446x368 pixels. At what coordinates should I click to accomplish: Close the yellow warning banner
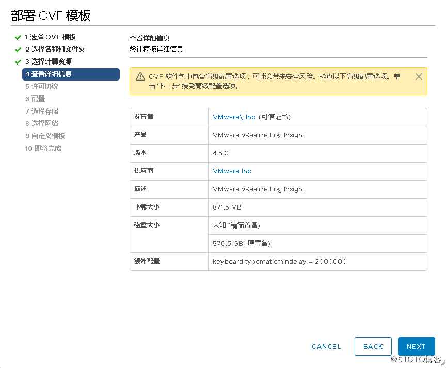tap(419, 77)
